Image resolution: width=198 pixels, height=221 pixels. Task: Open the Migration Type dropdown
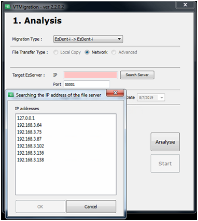coord(88,39)
